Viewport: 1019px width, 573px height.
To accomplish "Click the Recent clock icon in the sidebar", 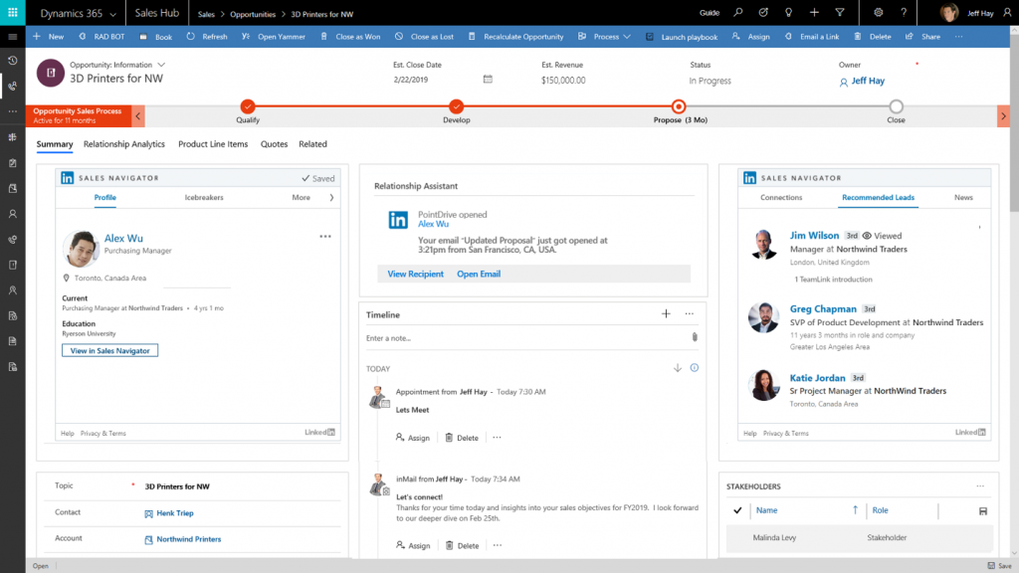I will 12,61.
